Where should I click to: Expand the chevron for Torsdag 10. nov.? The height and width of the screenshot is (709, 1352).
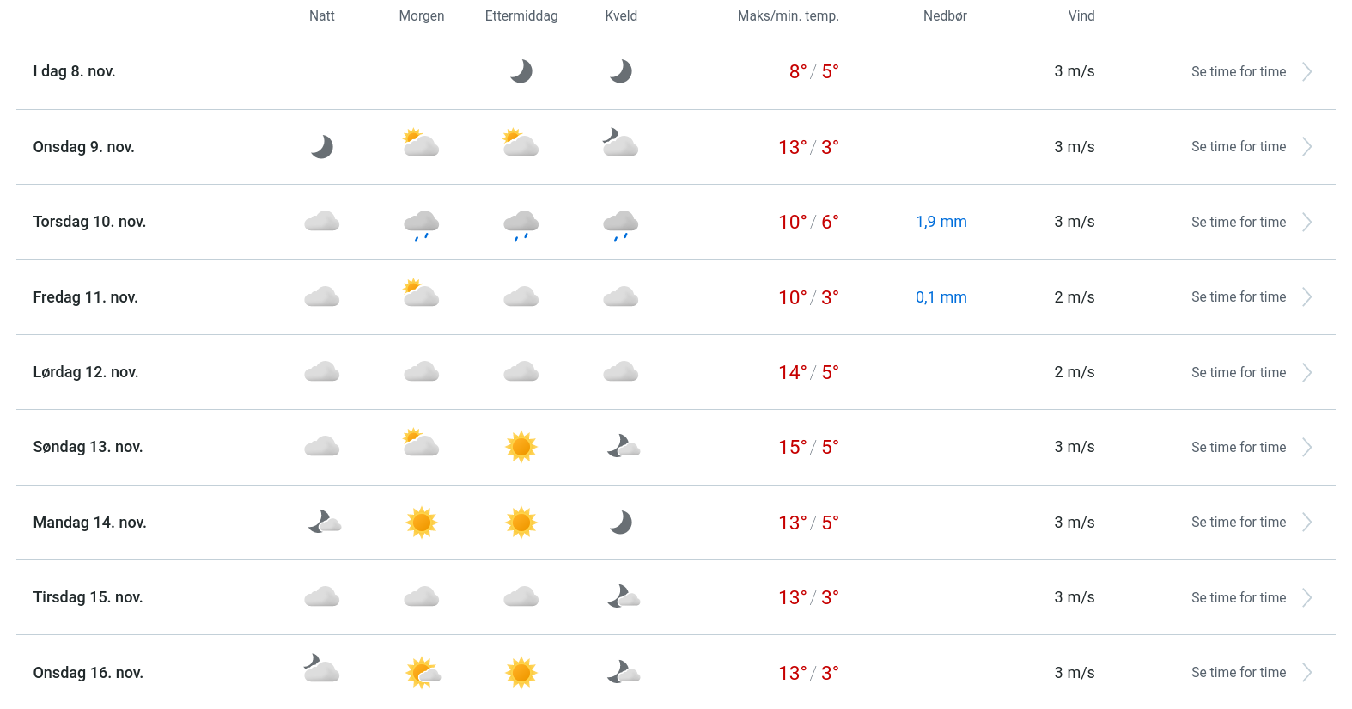tap(1306, 223)
